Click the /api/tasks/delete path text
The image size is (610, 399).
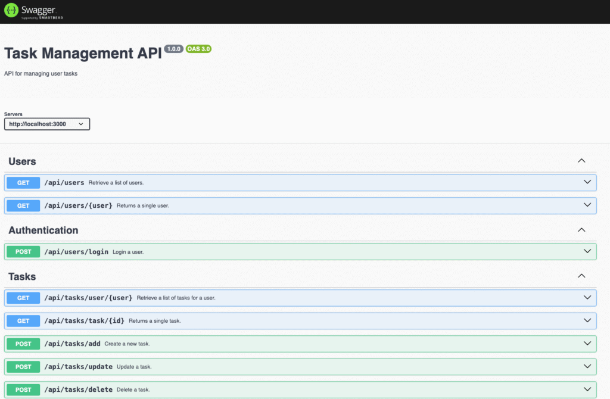[x=78, y=389]
